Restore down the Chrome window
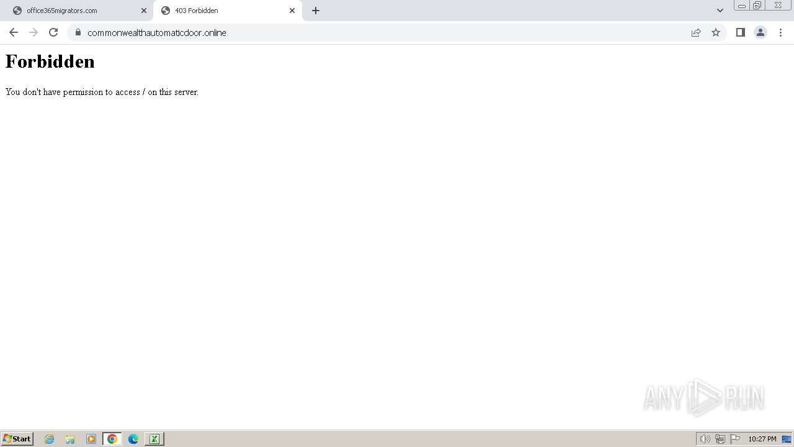The height and width of the screenshot is (447, 794). (757, 6)
